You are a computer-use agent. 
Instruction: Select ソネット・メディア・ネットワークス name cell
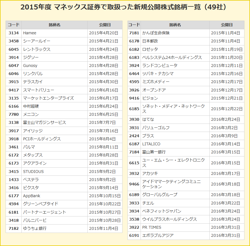pyautogui.click(x=175, y=109)
